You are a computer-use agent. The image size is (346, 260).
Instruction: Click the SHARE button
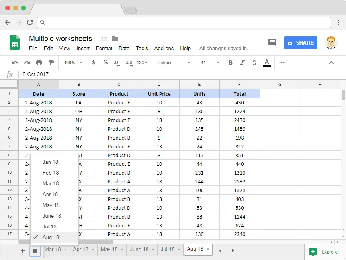(301, 42)
